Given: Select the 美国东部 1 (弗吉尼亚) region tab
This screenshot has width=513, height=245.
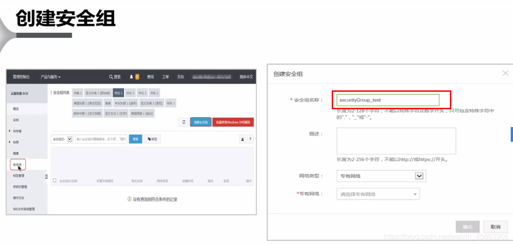Looking at the screenshot, I should (x=87, y=103).
